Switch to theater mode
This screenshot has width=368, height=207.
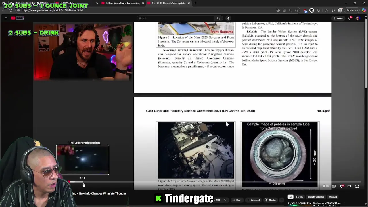tap(349, 186)
